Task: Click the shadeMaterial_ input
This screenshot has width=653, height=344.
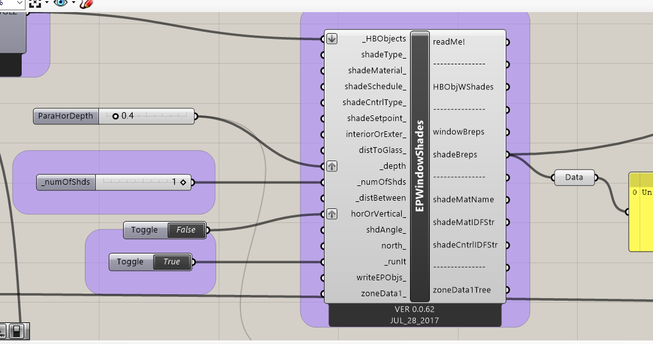Action: pyautogui.click(x=377, y=71)
